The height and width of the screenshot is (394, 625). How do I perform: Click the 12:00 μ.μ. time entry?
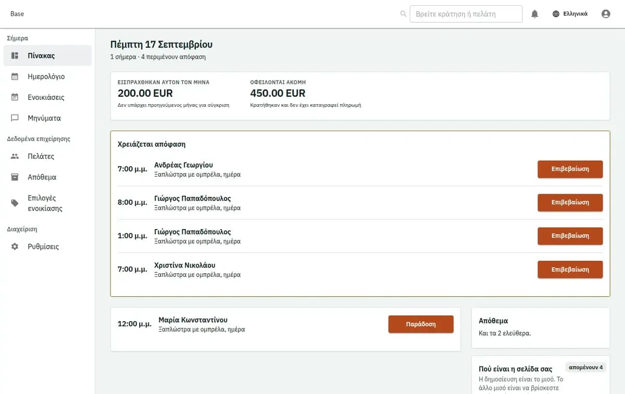[x=134, y=324]
